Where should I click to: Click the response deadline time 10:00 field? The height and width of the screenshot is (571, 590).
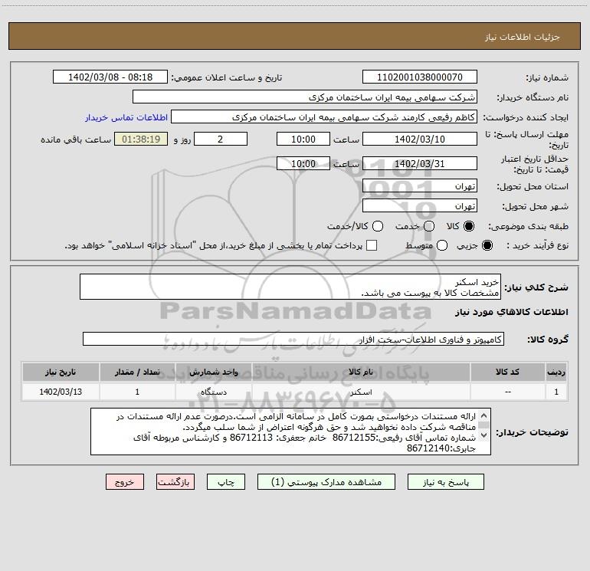tap(303, 139)
